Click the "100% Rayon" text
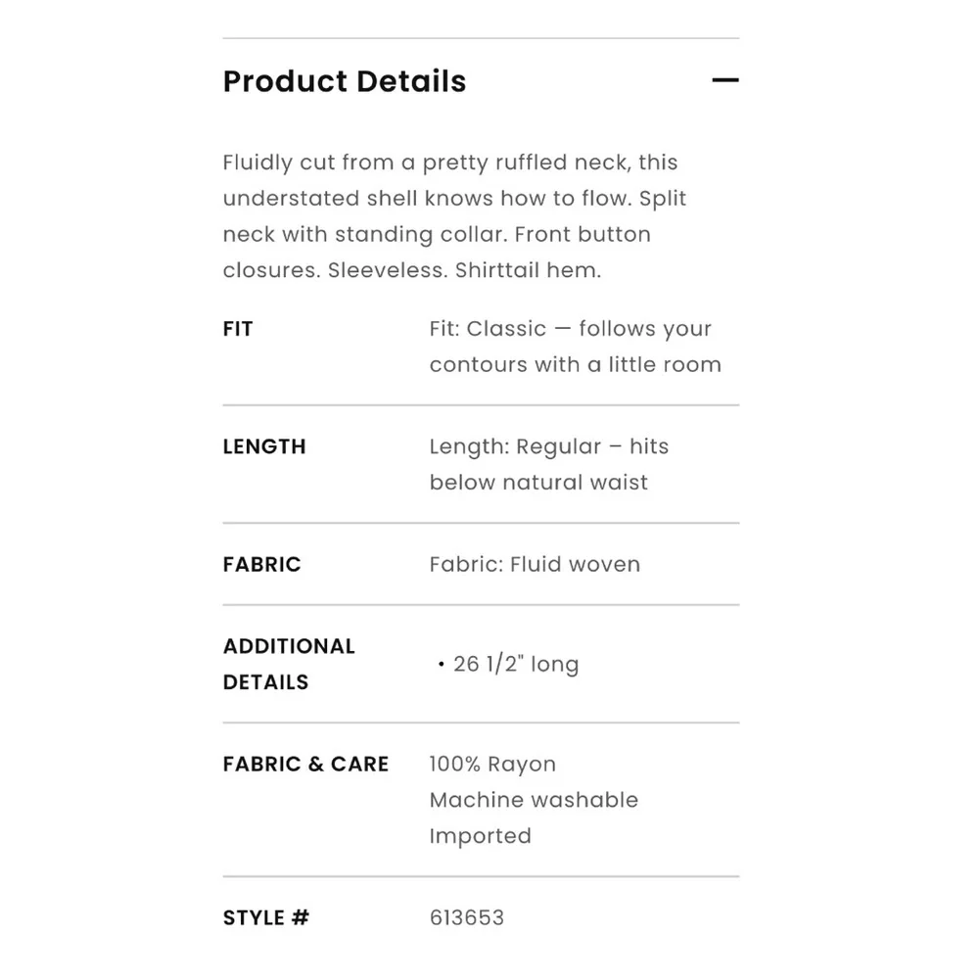This screenshot has height=979, width=979. [492, 765]
